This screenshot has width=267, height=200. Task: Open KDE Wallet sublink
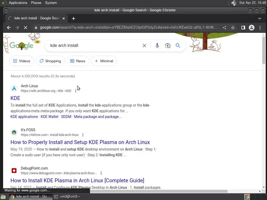pyautogui.click(x=49, y=117)
